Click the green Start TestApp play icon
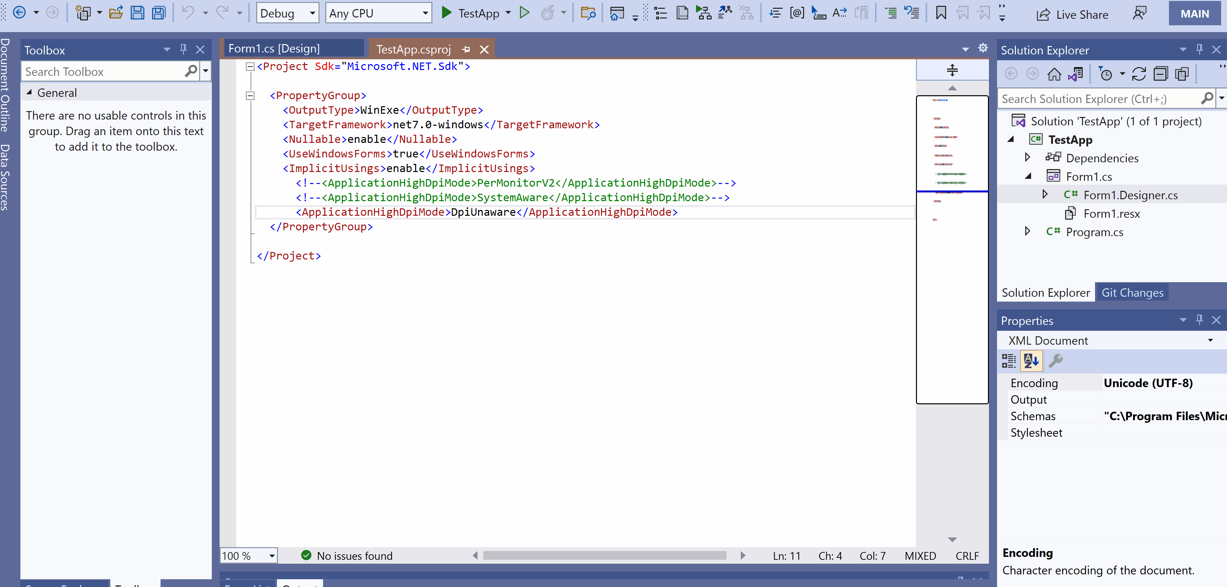 [x=446, y=13]
